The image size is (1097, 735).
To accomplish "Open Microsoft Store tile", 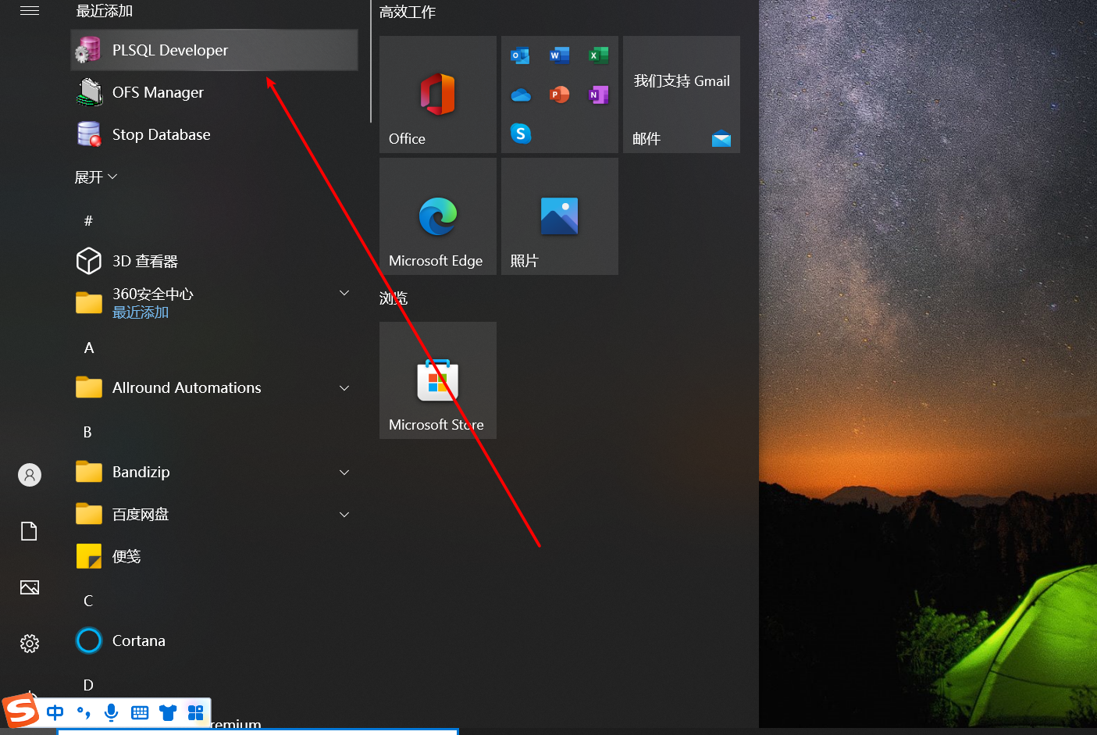I will [438, 380].
